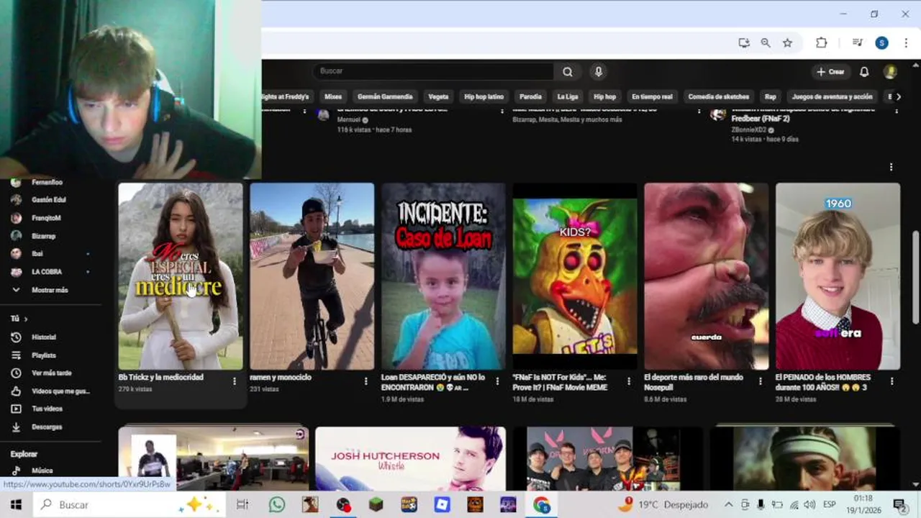
Task: Open Chrome extensions puzzle icon
Action: click(821, 42)
